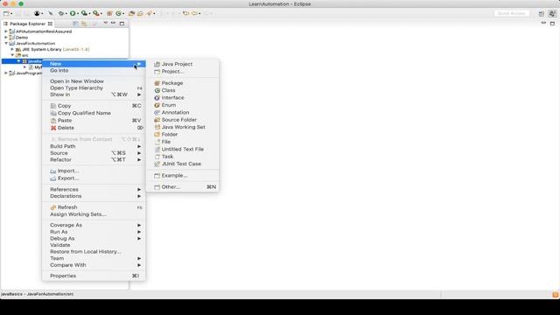Choose Annotation in the New submenu
Screen dimensions: 560x315
point(183,112)
